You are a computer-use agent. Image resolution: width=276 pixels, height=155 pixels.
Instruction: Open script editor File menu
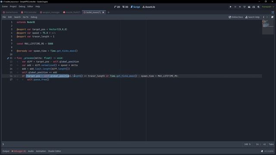(x=4, y=17)
